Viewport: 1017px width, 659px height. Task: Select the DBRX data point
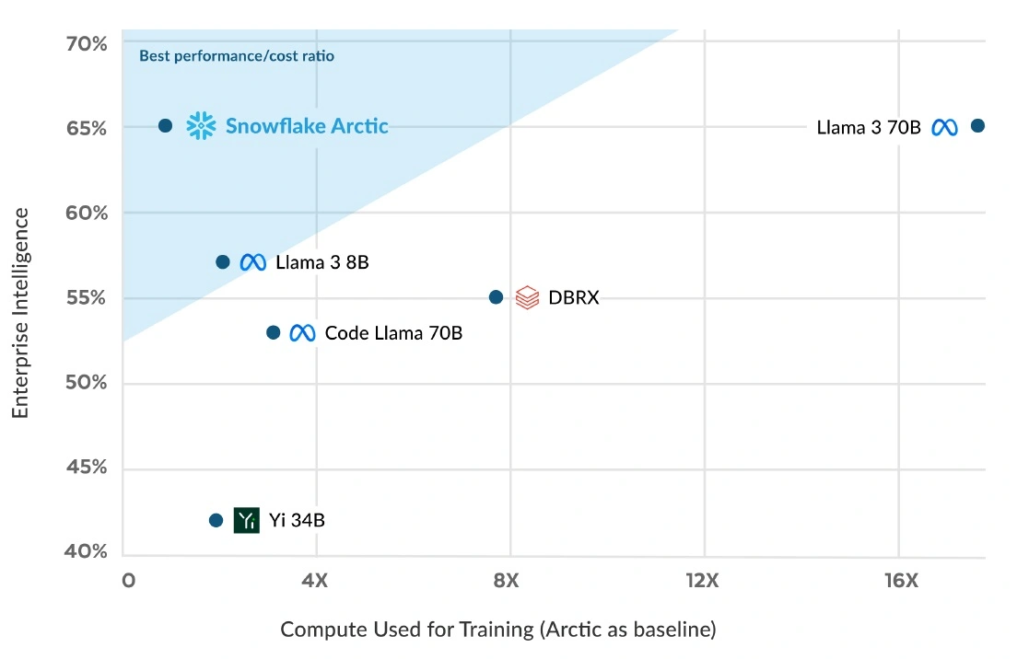point(497,297)
